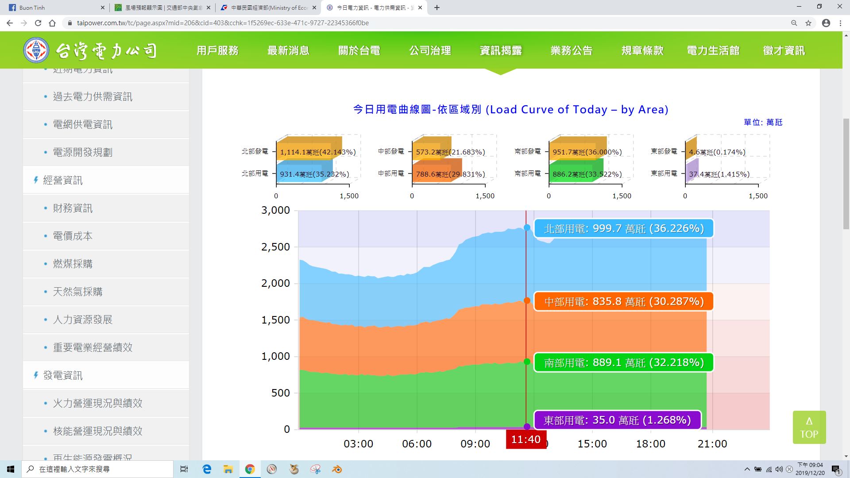Open 過去電力供需資訊 link
Screen dimensions: 850x478
click(106, 96)
